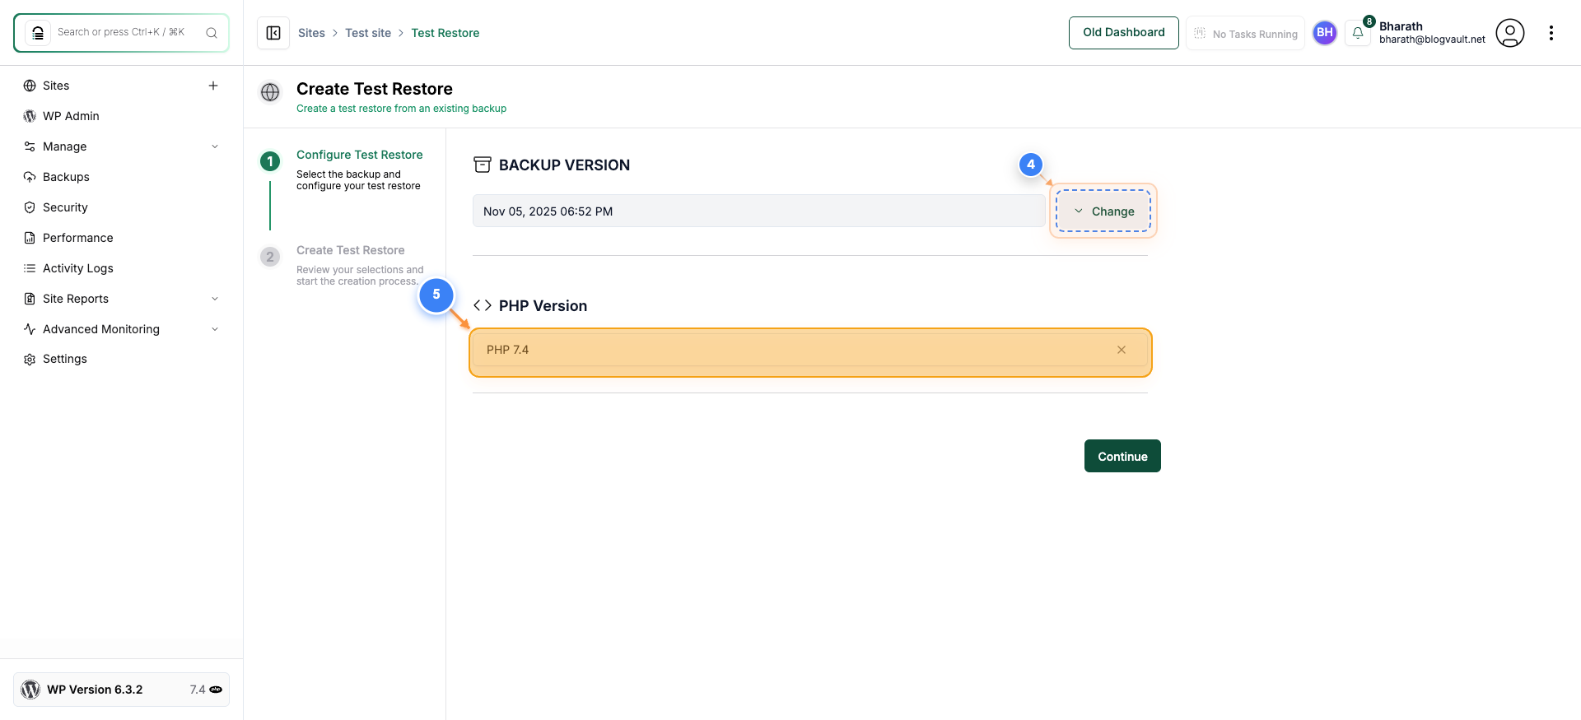Click Continue button

1122,456
